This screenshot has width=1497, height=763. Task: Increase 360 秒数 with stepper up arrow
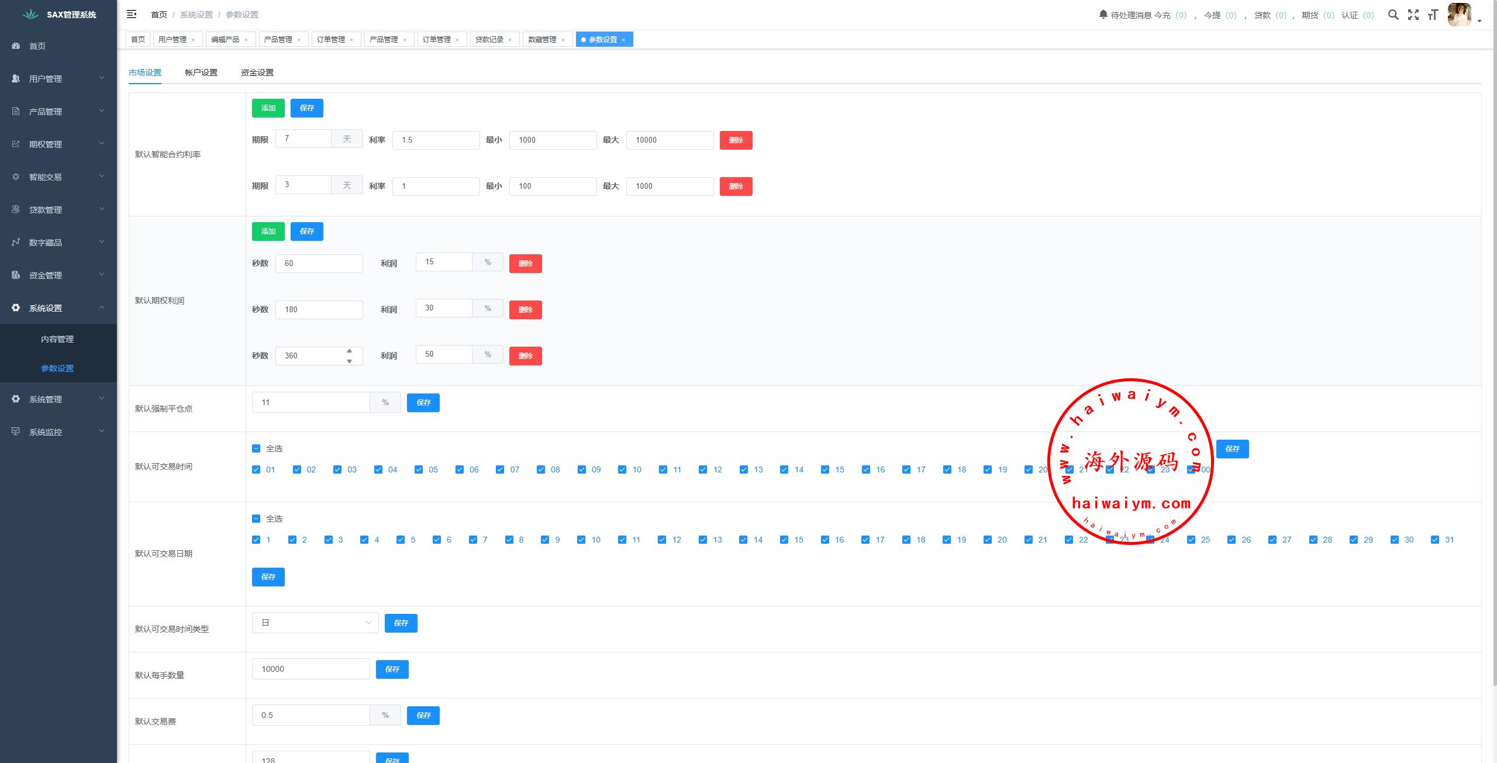coord(349,351)
